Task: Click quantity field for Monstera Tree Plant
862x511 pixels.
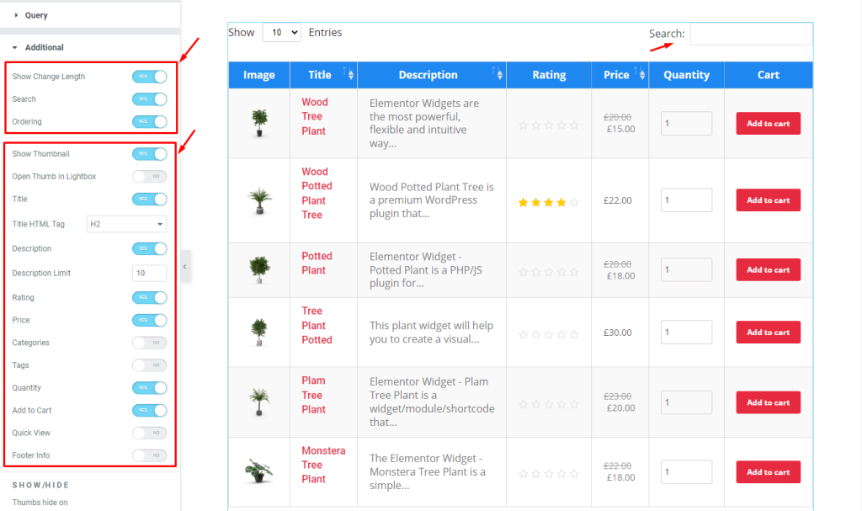Action: point(686,472)
